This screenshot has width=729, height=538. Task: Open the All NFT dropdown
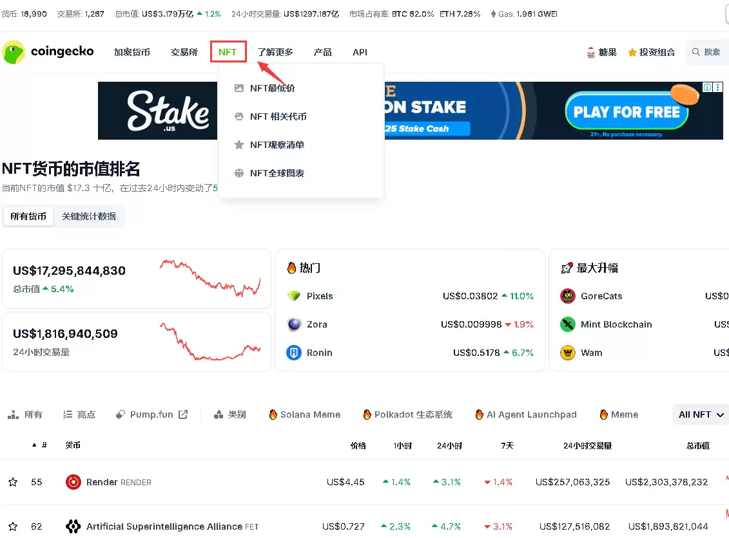pyautogui.click(x=700, y=414)
